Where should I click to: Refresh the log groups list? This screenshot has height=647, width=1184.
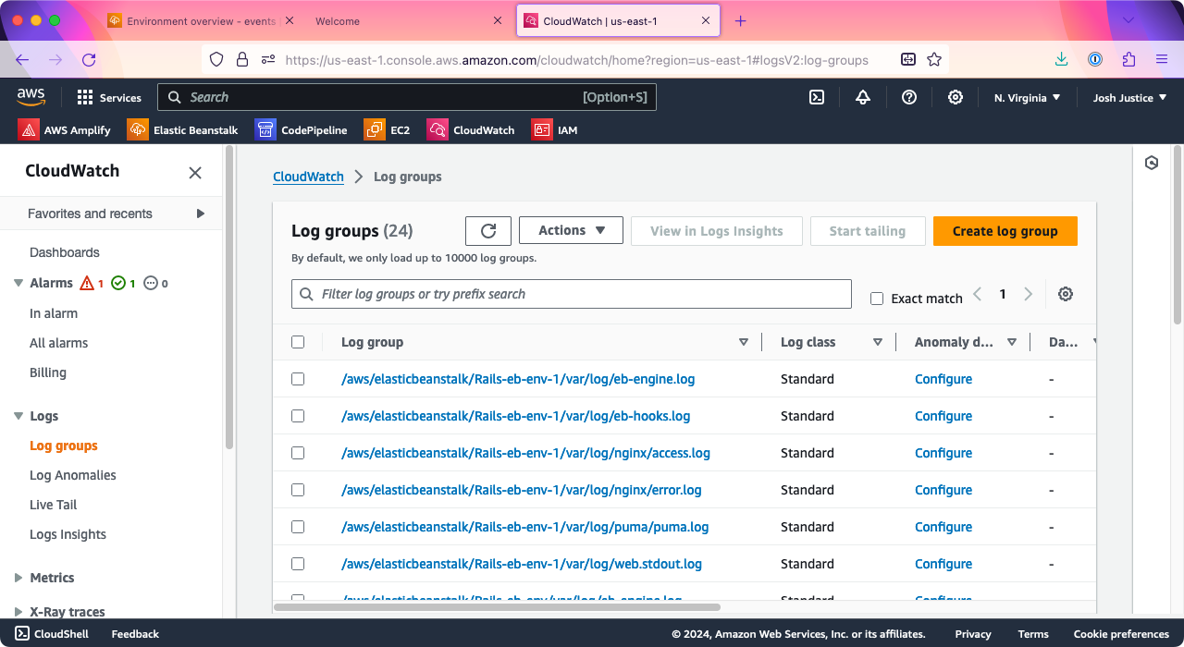point(488,231)
